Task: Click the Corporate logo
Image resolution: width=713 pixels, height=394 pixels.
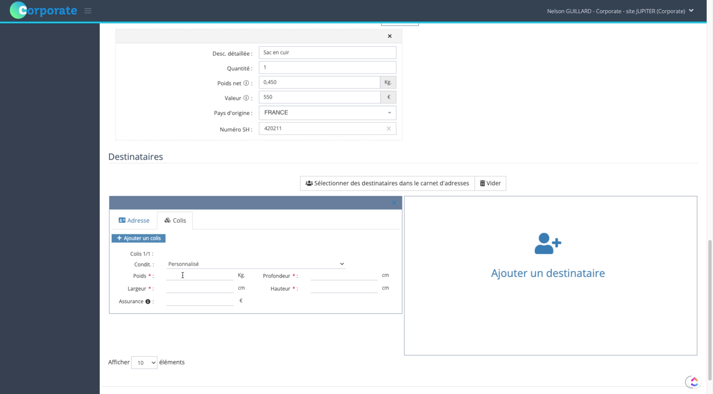Action: tap(43, 11)
